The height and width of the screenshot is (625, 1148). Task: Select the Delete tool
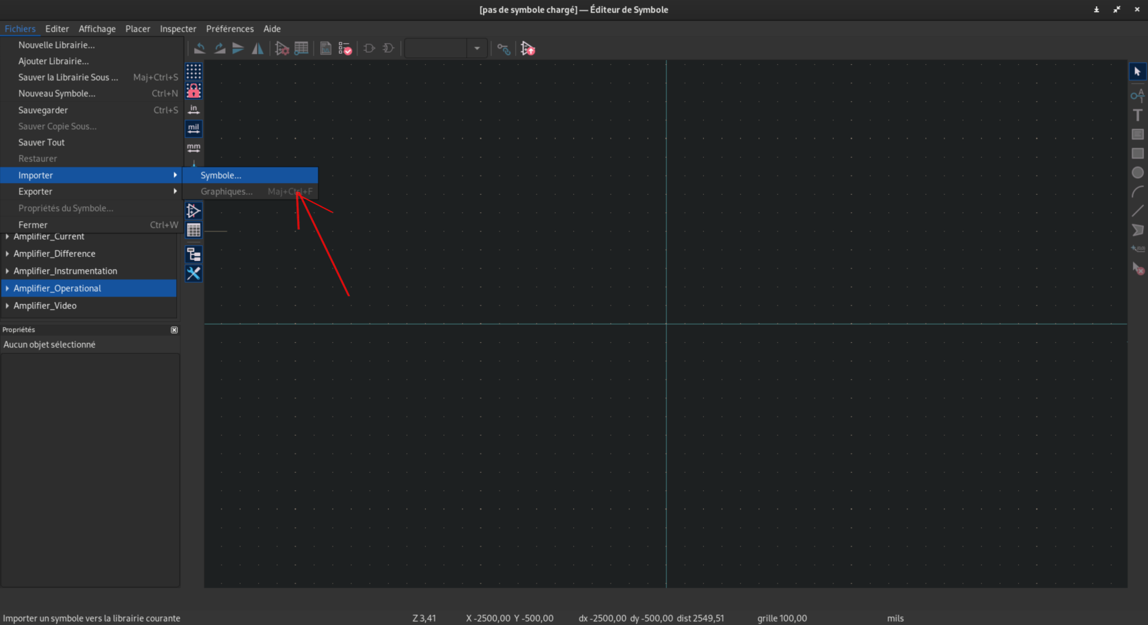pyautogui.click(x=1138, y=268)
